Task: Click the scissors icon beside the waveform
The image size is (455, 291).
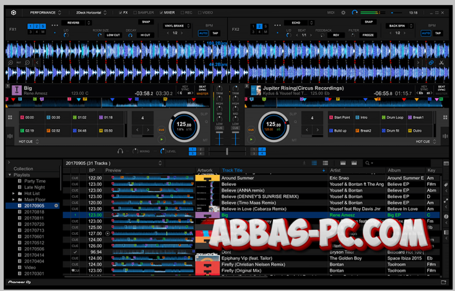Action: coord(441,62)
